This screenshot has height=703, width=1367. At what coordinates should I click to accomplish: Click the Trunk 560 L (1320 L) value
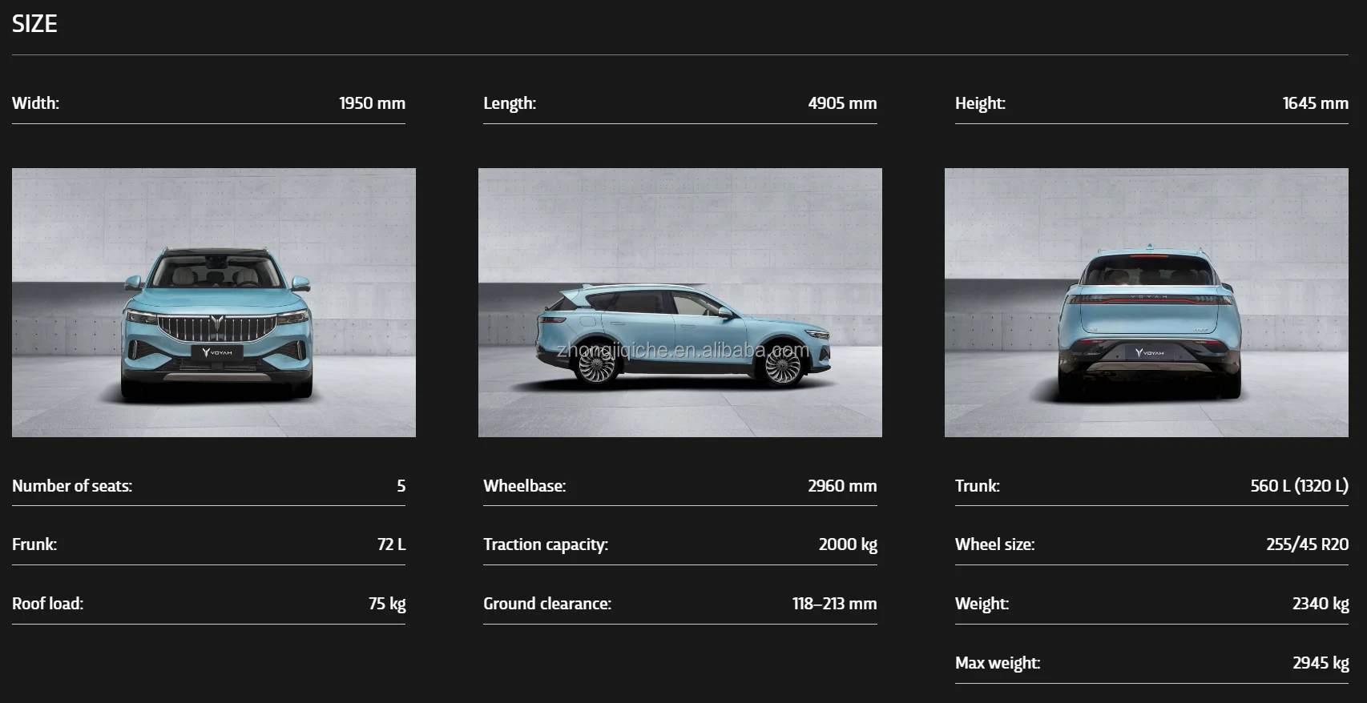1299,486
